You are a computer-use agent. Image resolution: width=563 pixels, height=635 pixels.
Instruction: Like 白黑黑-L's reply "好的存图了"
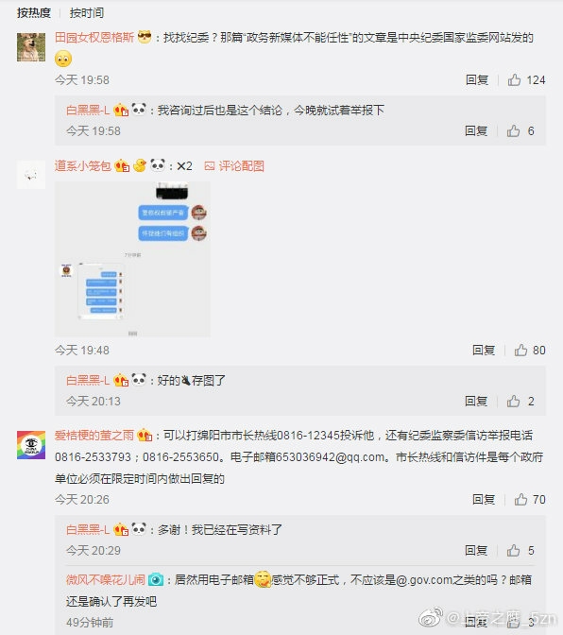(514, 401)
